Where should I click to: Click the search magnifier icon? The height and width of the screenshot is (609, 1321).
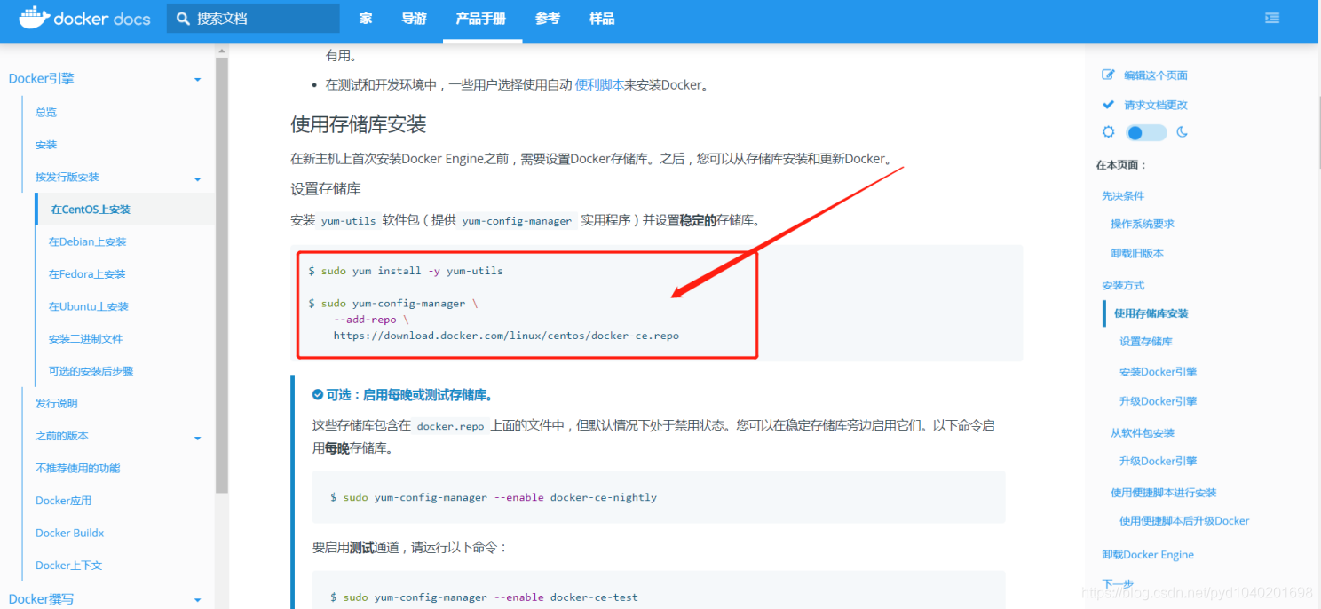click(183, 19)
